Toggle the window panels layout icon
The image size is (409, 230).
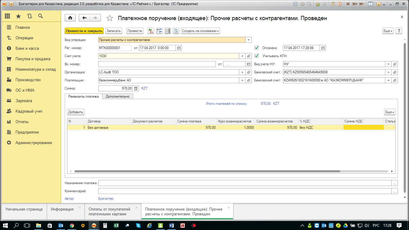pos(370,4)
